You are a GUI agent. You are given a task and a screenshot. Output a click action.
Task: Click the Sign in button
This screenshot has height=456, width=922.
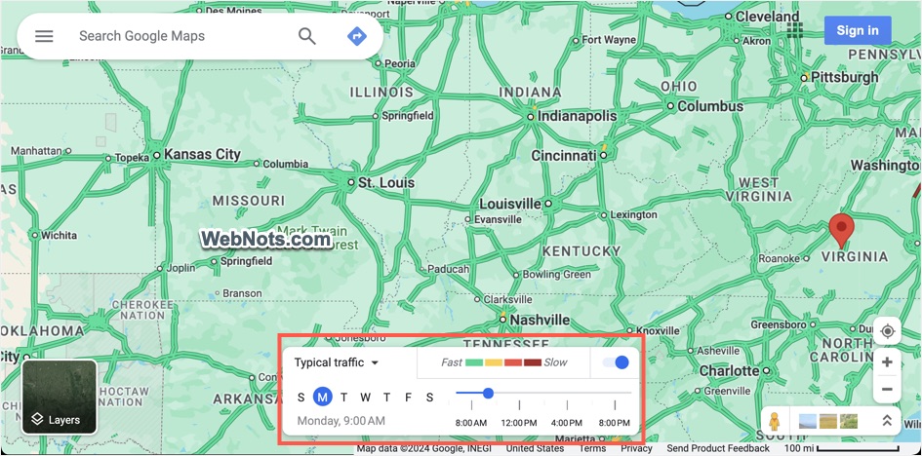858,30
